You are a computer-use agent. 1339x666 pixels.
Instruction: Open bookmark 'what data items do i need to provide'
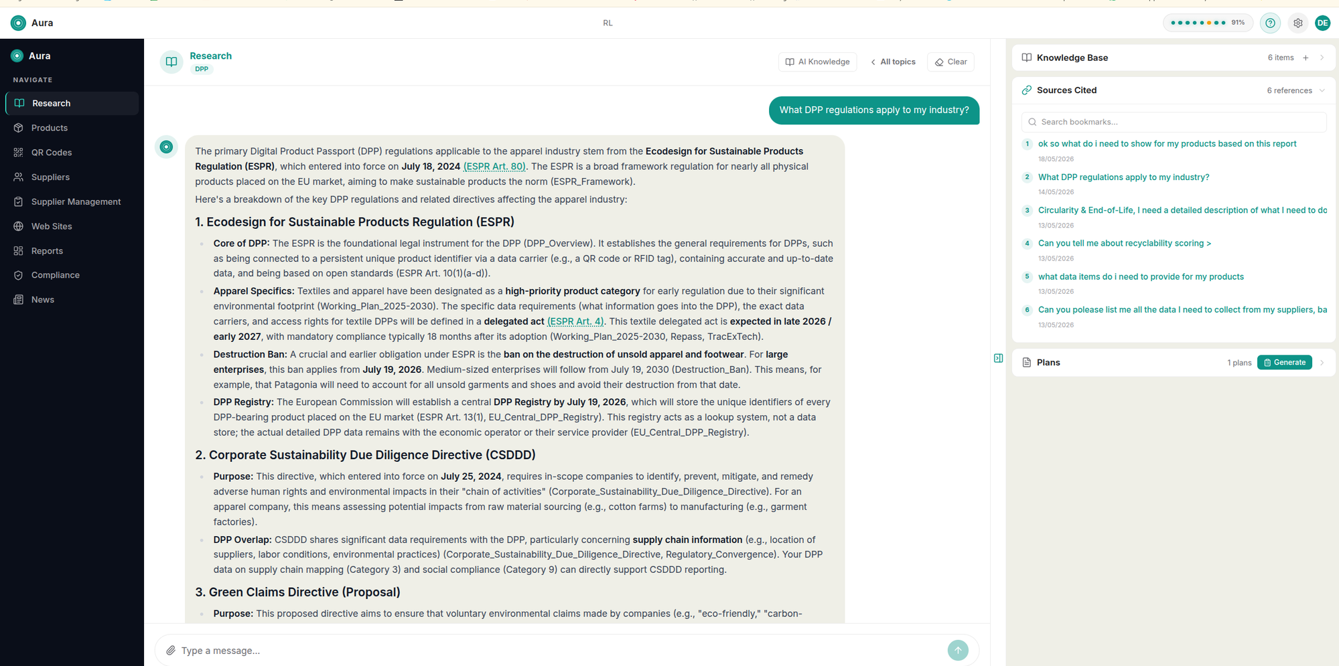tap(1141, 276)
